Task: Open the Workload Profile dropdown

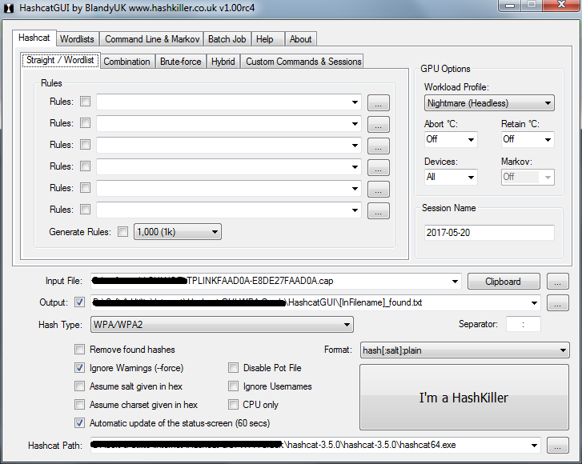Action: 489,103
